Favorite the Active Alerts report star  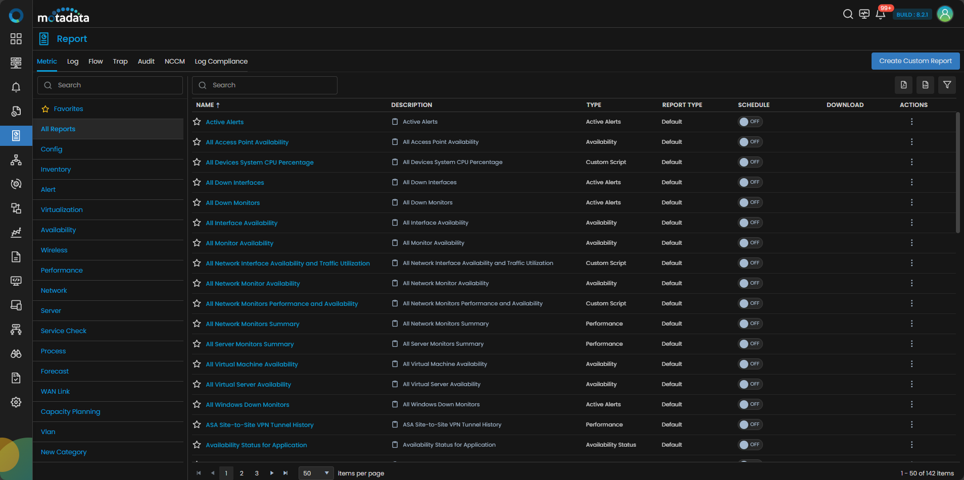pyautogui.click(x=197, y=122)
